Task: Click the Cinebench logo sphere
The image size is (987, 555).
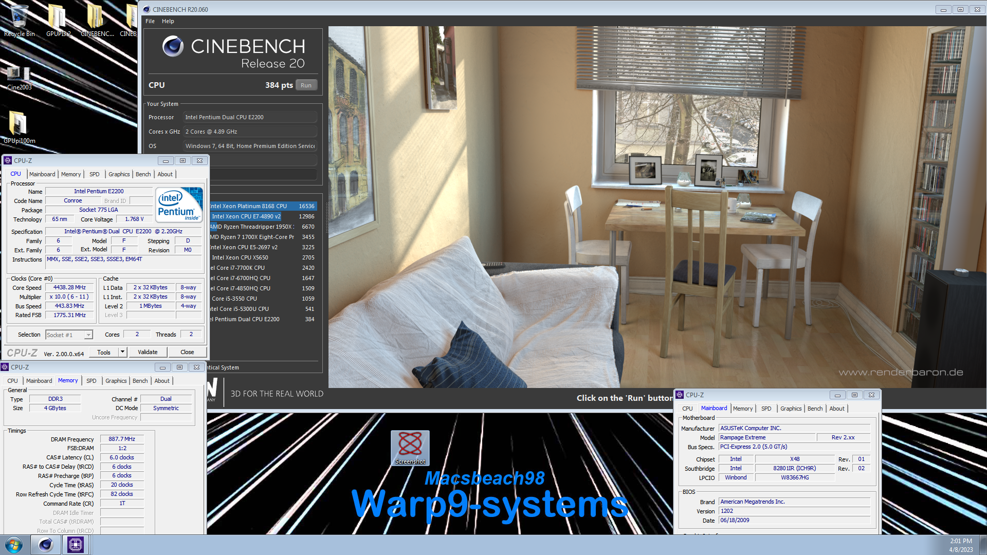Action: (173, 46)
